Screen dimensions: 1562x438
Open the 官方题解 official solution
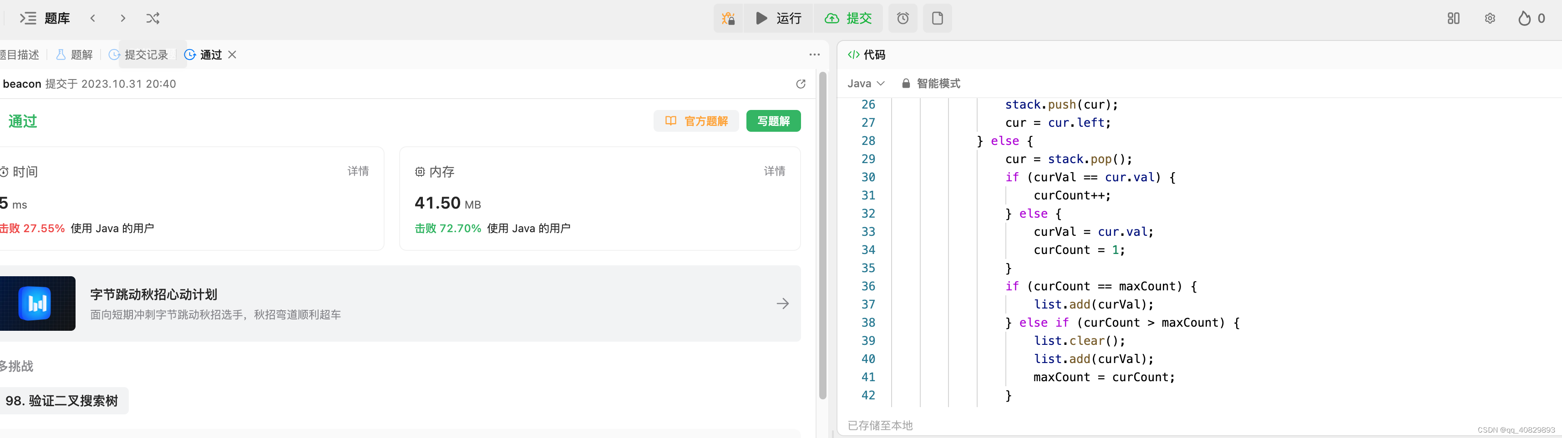[x=696, y=121]
